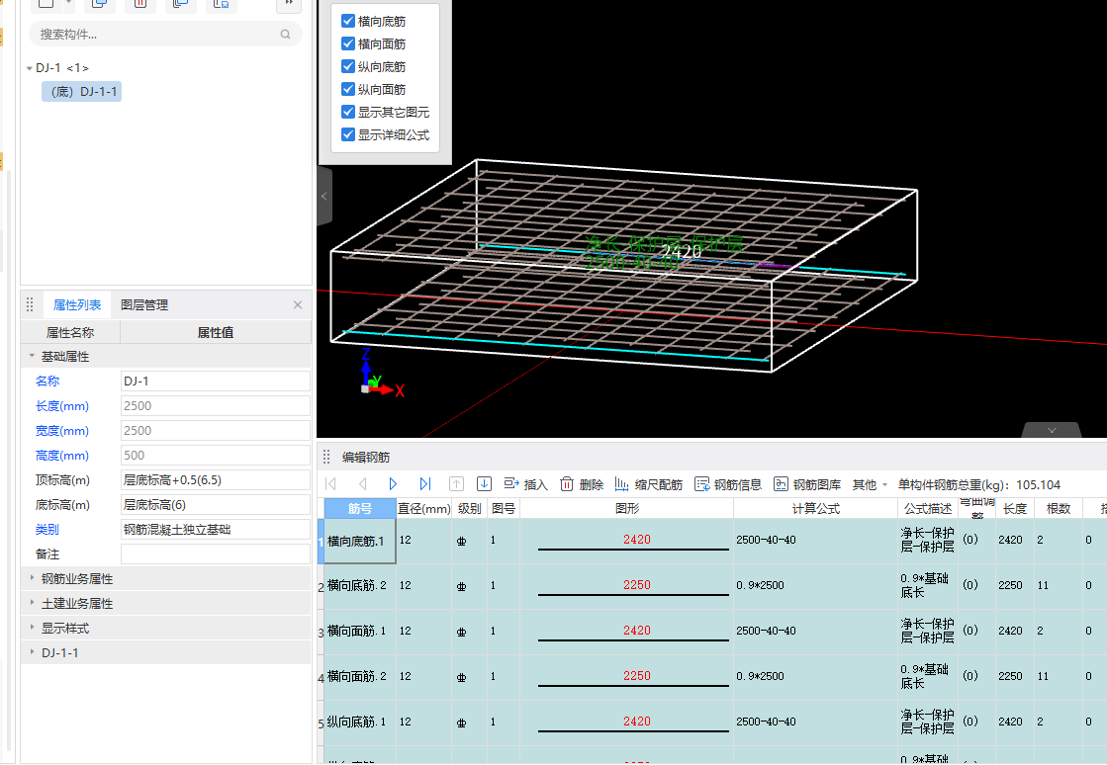Open the 钢筋图库 button
The height and width of the screenshot is (765, 1107).
coord(807,484)
